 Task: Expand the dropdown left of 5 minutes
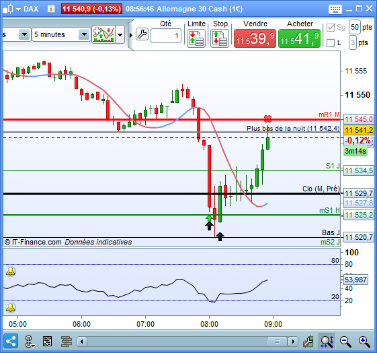coord(24,34)
